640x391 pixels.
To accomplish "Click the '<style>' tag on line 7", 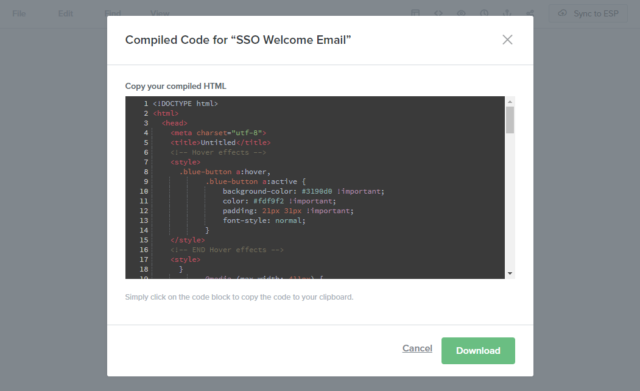I will tap(185, 163).
